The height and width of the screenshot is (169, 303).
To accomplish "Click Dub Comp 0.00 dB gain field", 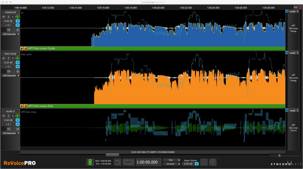I will [8, 63].
